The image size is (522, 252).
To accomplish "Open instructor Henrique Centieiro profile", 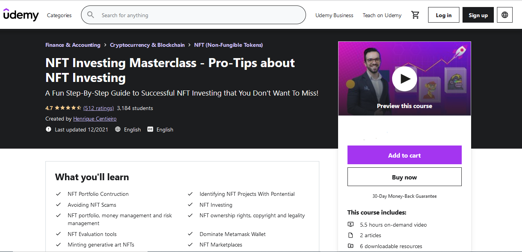I will (x=95, y=119).
